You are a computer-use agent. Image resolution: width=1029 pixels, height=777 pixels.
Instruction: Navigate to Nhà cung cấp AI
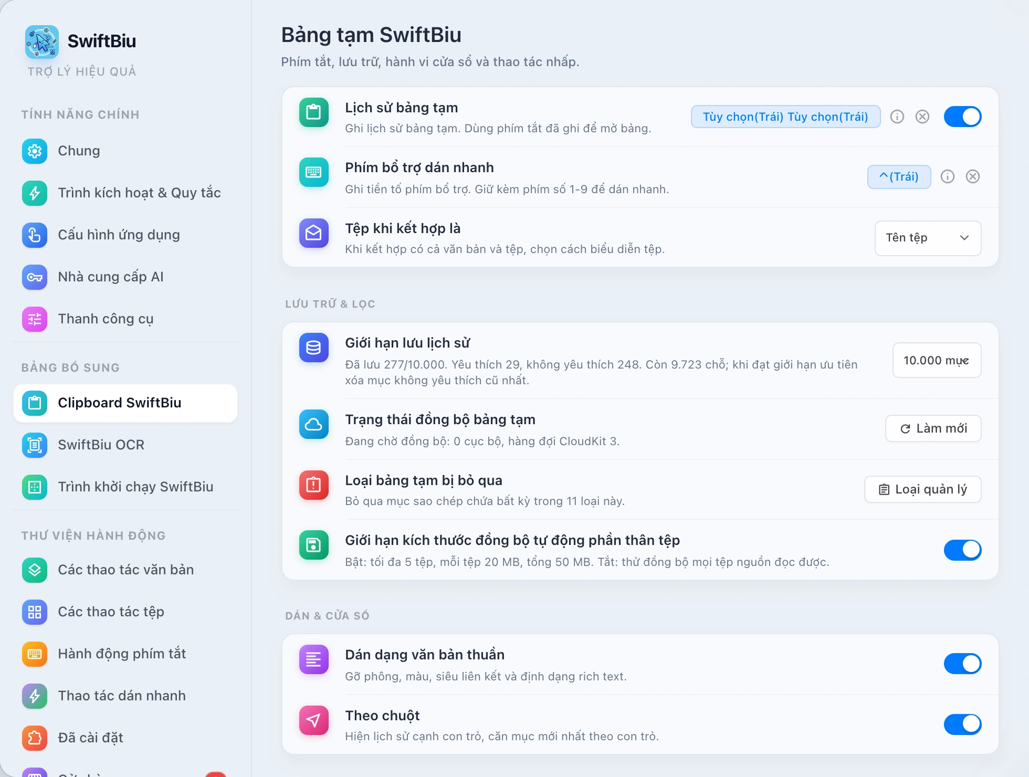(x=125, y=277)
